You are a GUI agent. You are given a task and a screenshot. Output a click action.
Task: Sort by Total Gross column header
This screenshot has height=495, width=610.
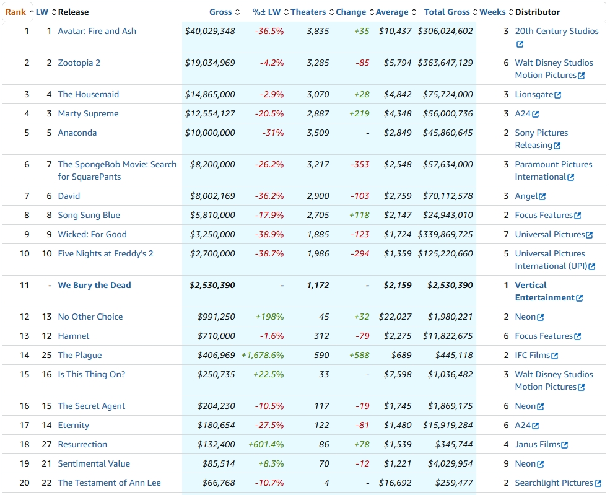(447, 12)
